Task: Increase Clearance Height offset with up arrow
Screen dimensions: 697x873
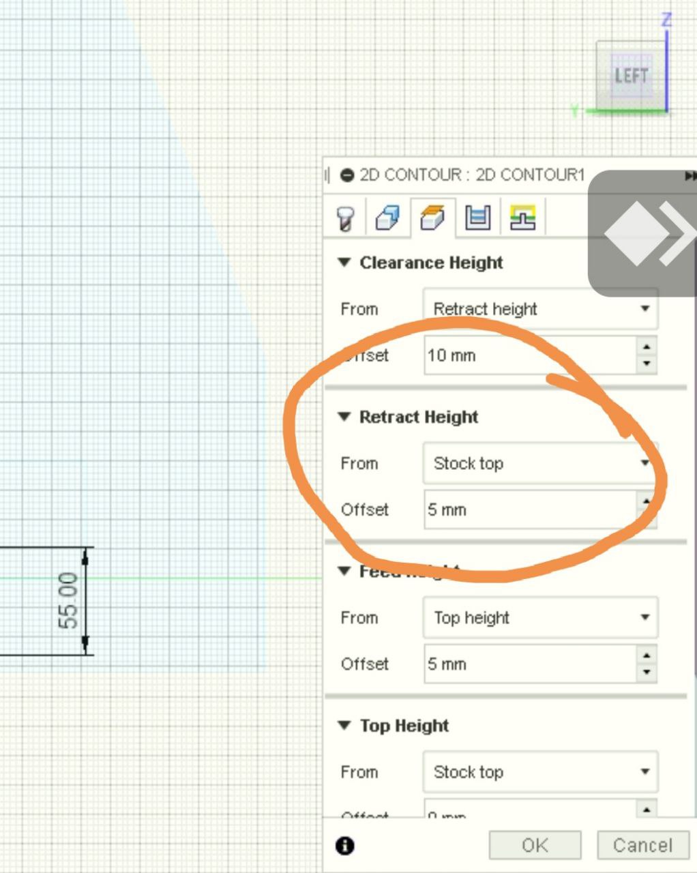Action: (647, 346)
